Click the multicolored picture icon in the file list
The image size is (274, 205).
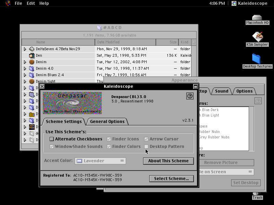32,127
